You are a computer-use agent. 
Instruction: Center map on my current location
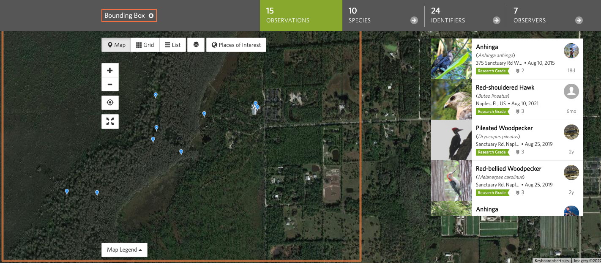point(110,103)
